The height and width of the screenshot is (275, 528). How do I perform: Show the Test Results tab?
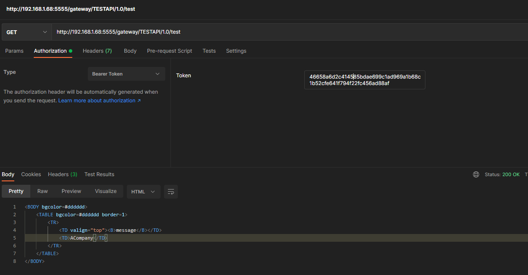coord(99,174)
